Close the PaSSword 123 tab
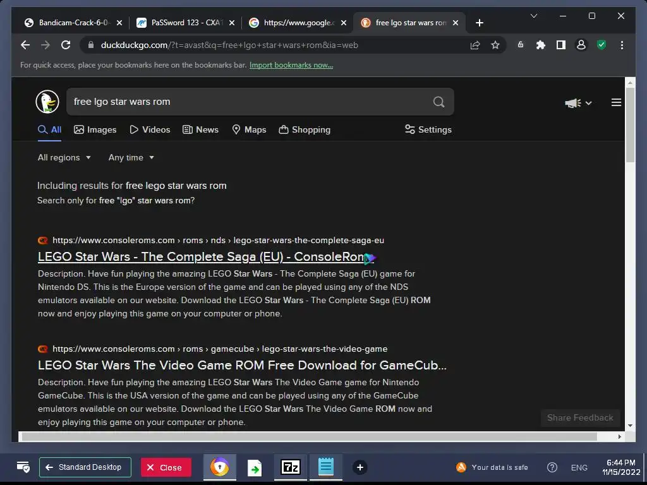 [232, 23]
